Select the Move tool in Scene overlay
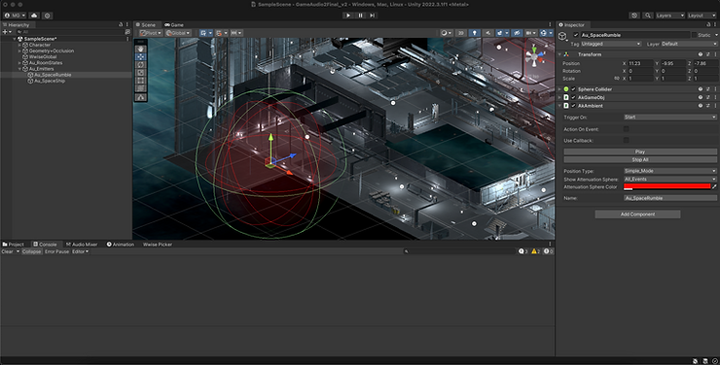 tap(140, 56)
